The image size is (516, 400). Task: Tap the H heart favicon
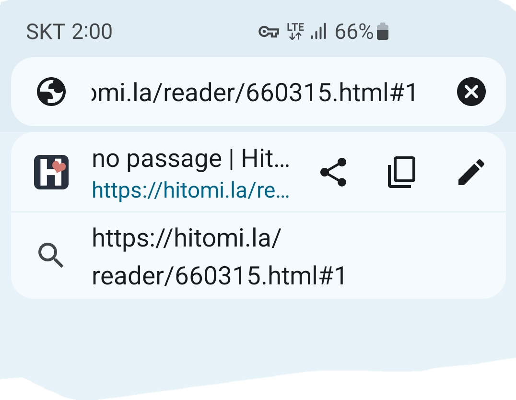[51, 172]
